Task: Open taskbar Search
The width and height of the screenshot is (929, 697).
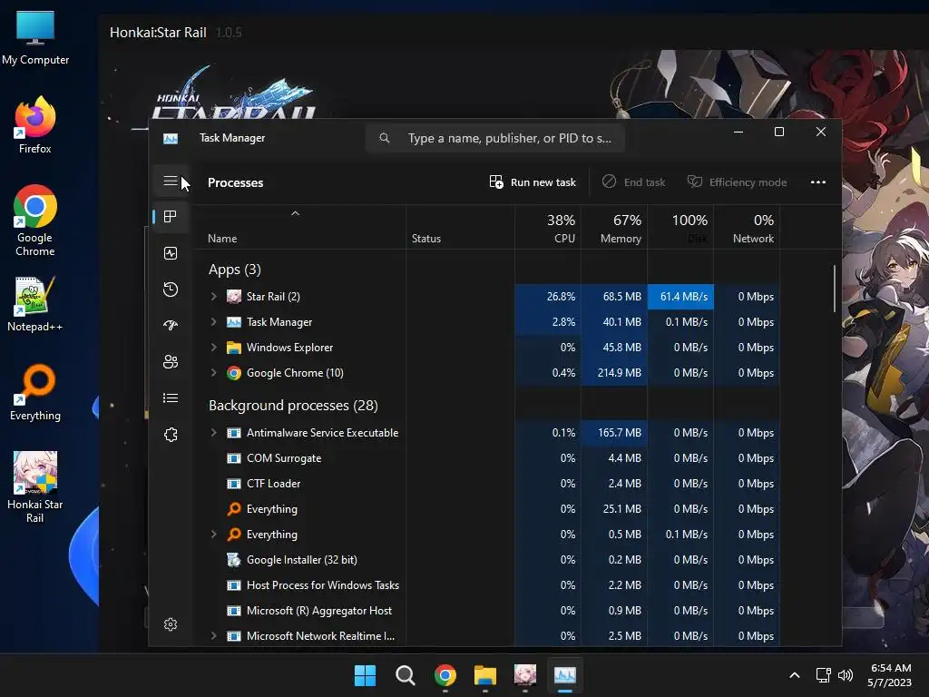Action: (x=406, y=675)
